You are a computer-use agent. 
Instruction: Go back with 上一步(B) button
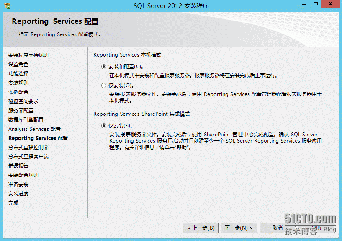(x=201, y=228)
